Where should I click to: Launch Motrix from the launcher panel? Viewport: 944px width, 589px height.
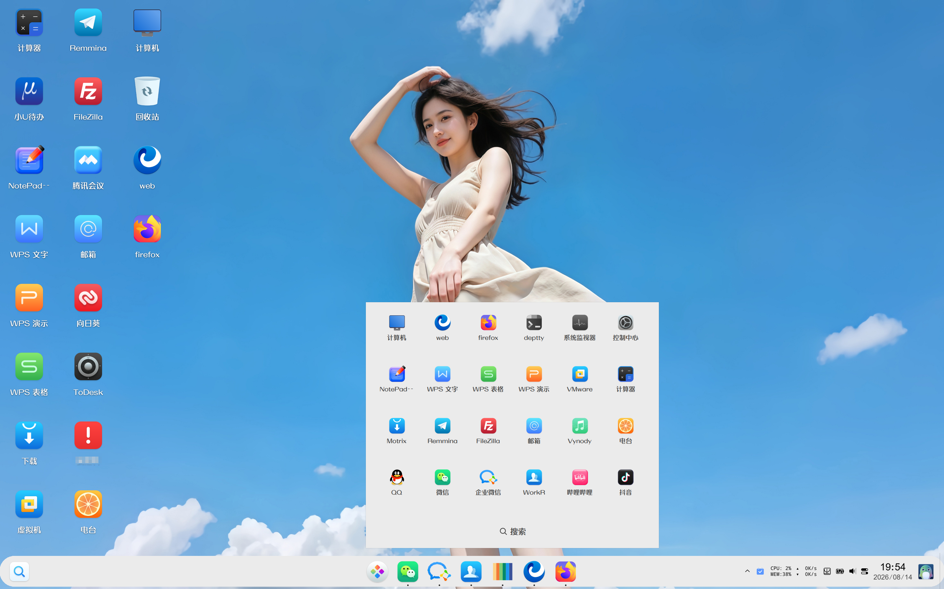[x=397, y=431]
